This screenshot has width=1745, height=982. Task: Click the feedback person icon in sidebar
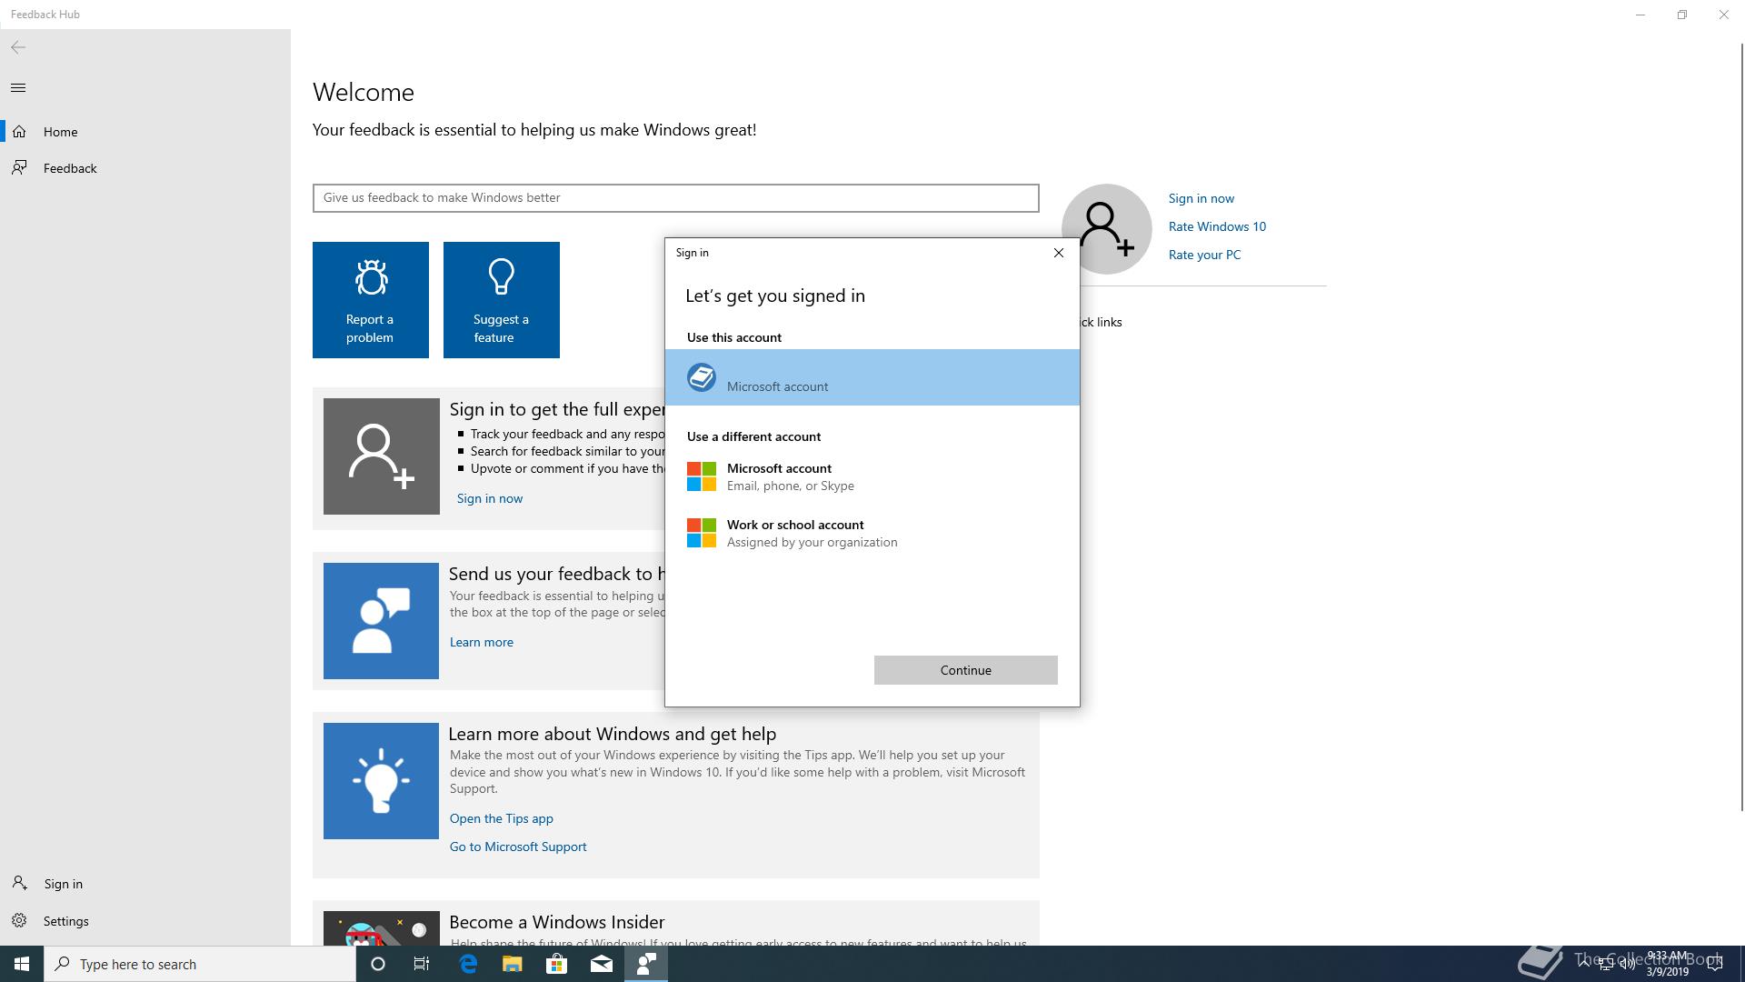19,168
